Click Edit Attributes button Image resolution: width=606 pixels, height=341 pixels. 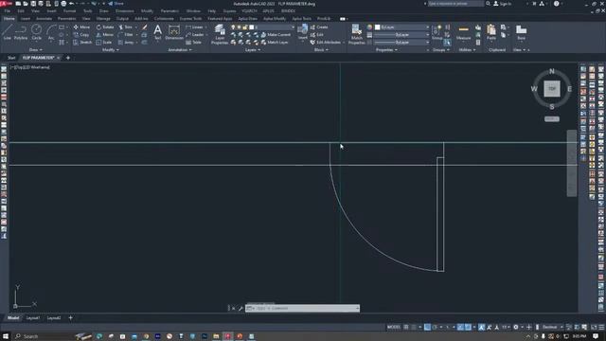click(x=326, y=42)
